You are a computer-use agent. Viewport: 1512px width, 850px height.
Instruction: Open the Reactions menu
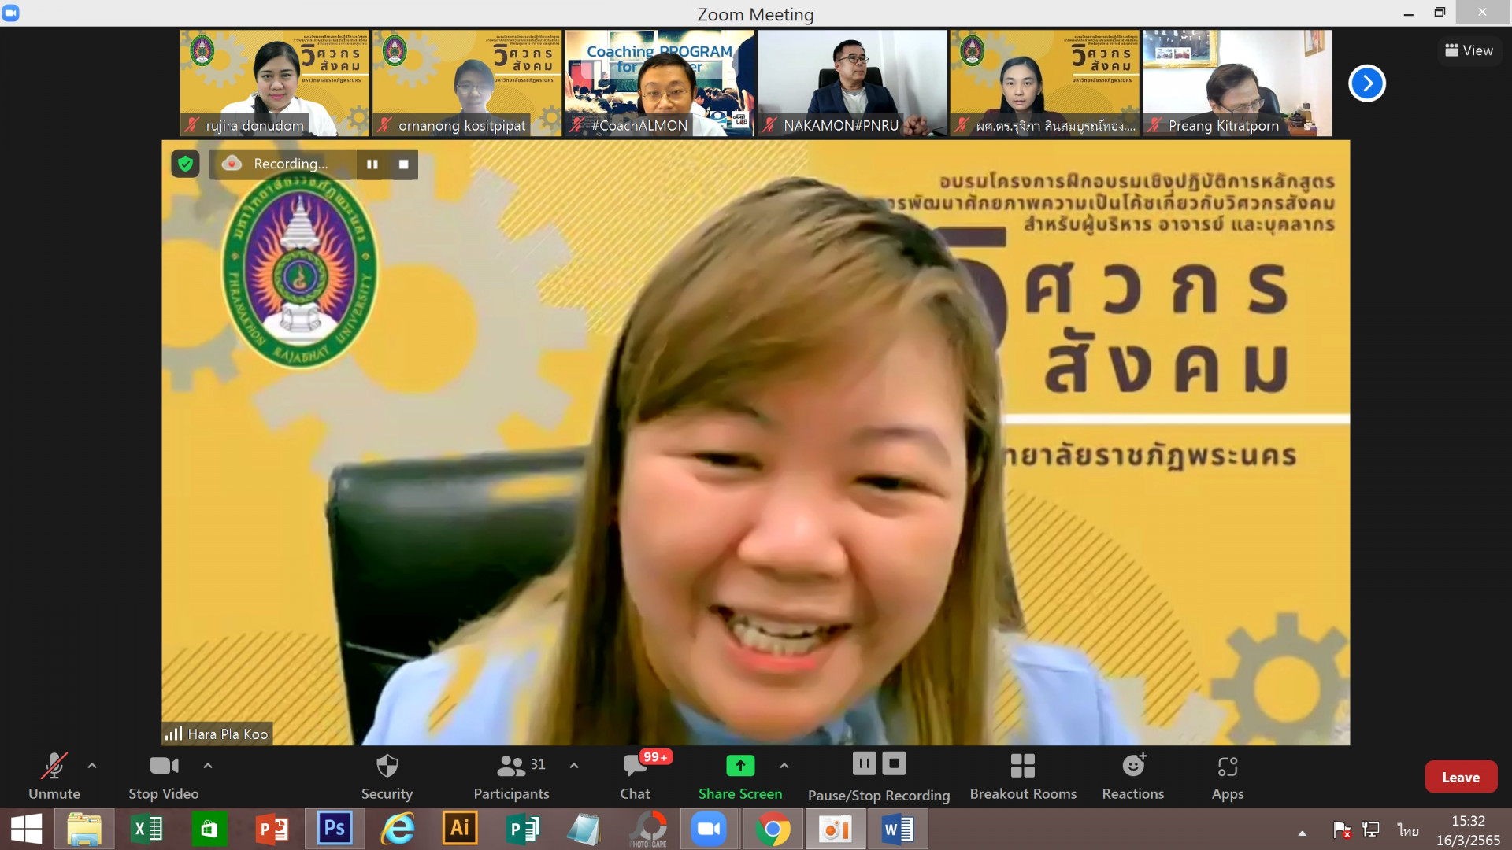click(1133, 777)
